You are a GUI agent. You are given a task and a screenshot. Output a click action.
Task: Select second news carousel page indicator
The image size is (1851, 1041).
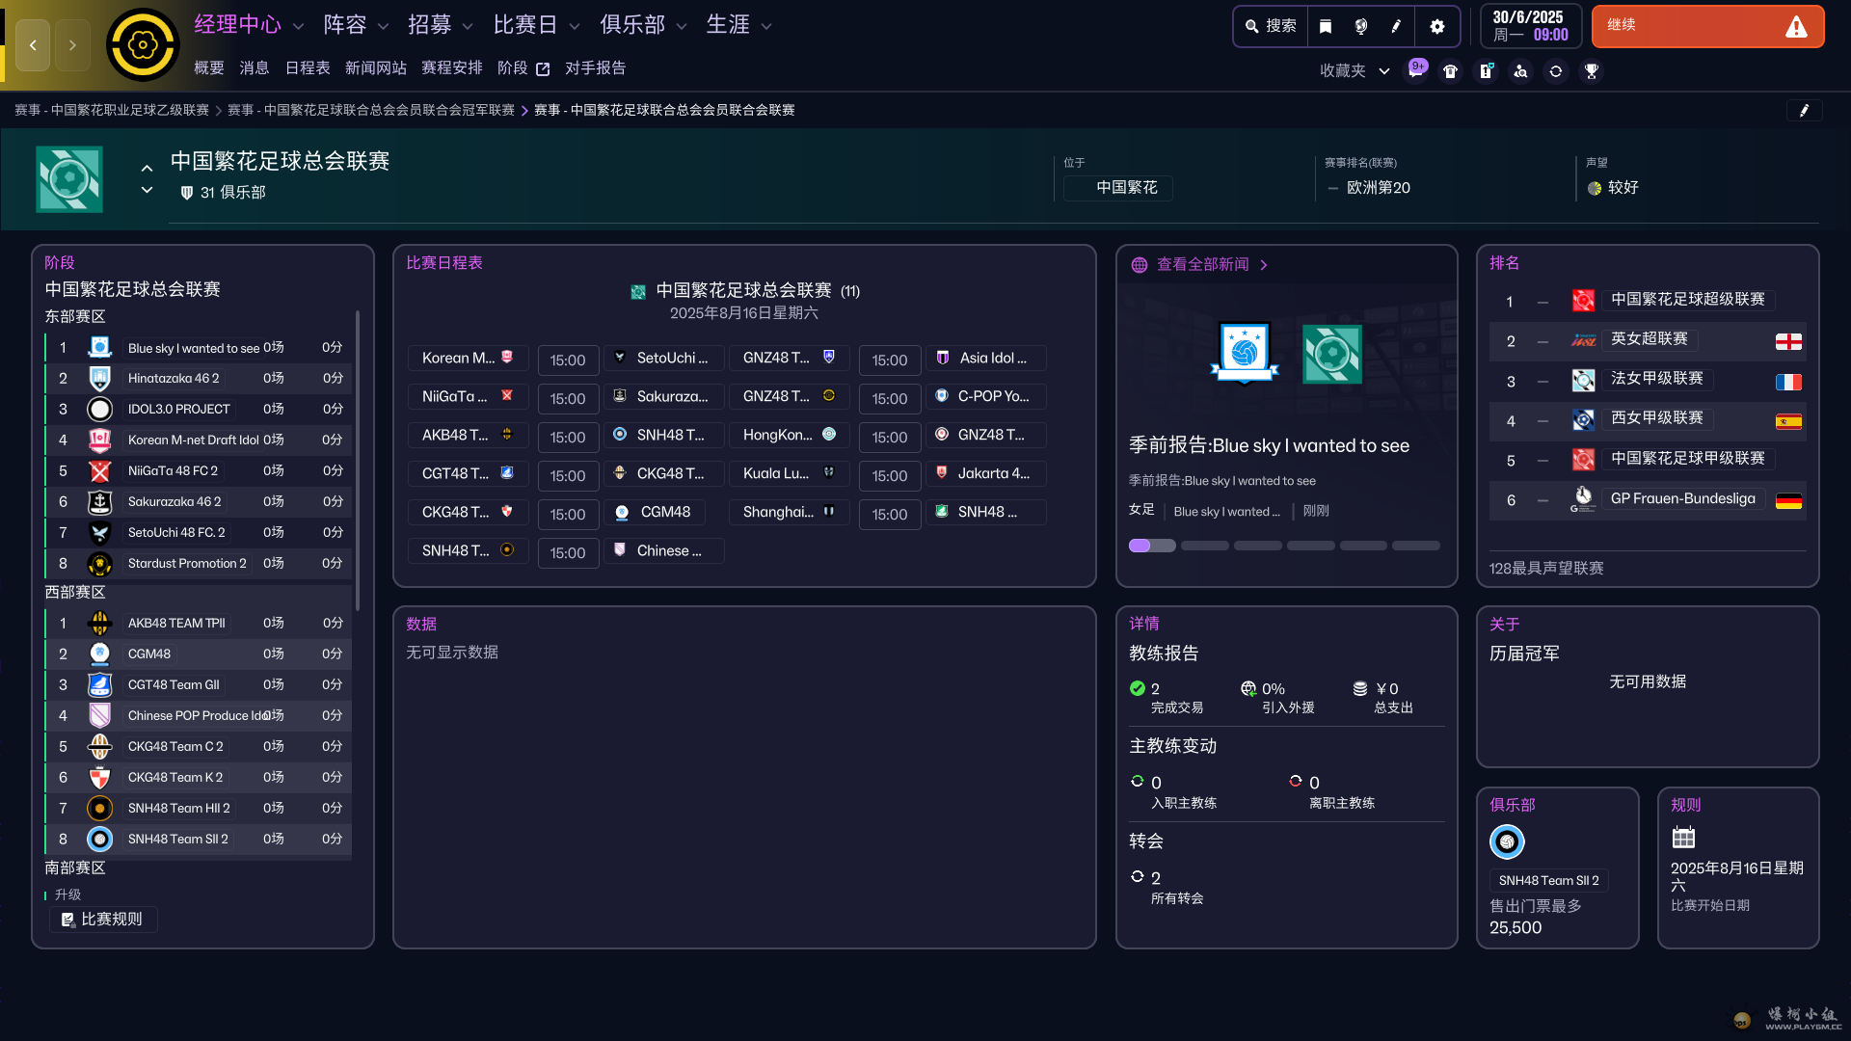[1204, 546]
